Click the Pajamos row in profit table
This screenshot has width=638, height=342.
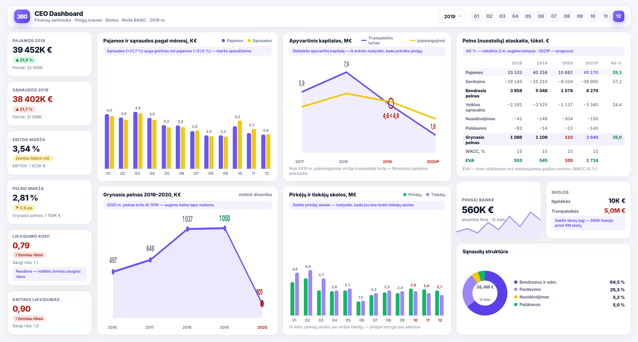point(543,72)
